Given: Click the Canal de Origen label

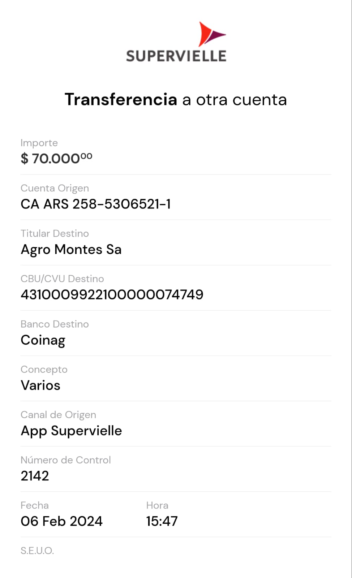Looking at the screenshot, I should coord(58,415).
